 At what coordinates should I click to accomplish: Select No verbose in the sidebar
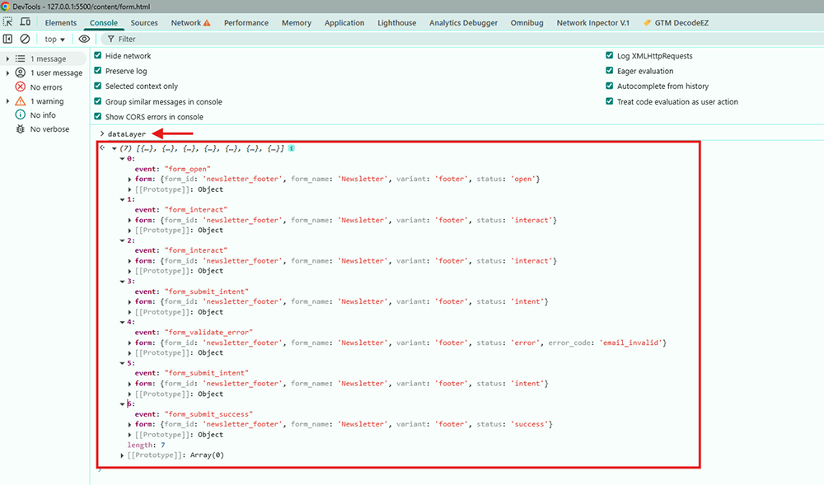pos(49,129)
